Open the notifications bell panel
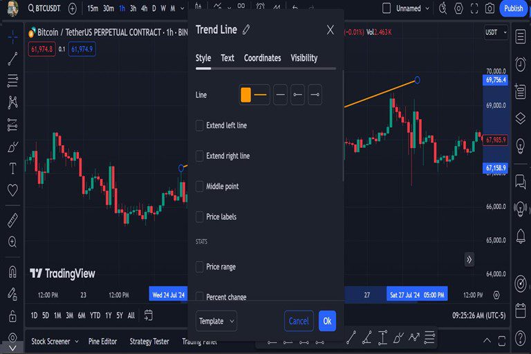 tap(521, 236)
